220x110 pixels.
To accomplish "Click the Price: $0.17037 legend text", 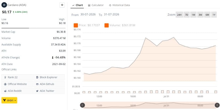I will [89, 25].
